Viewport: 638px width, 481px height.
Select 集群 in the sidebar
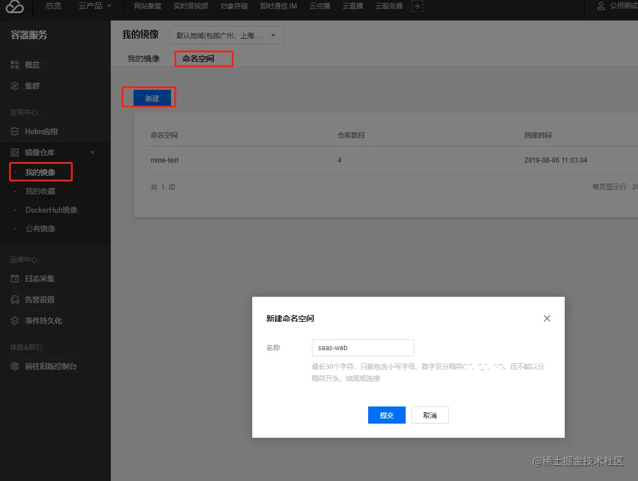32,86
